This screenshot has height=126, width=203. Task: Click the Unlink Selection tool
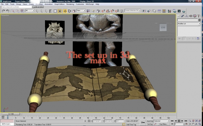tap(18, 11)
